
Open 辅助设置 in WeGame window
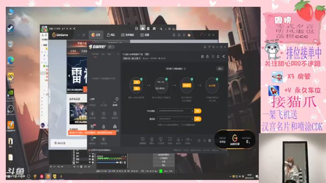[x=60, y=143]
